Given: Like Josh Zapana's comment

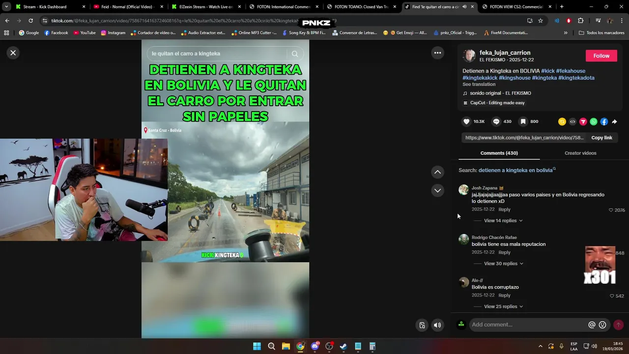Looking at the screenshot, I should pos(611,210).
